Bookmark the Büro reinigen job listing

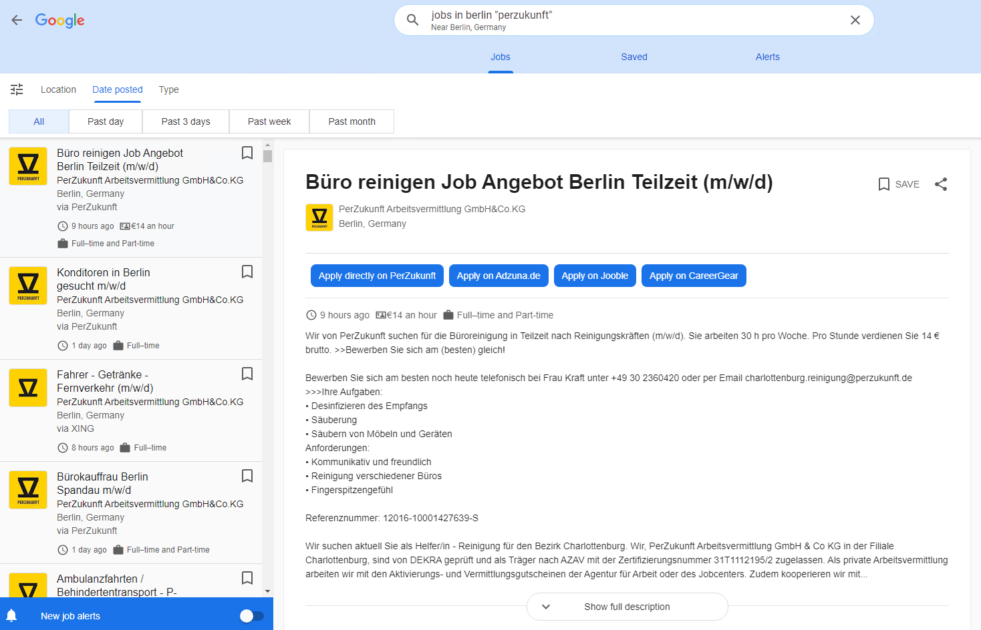(247, 152)
